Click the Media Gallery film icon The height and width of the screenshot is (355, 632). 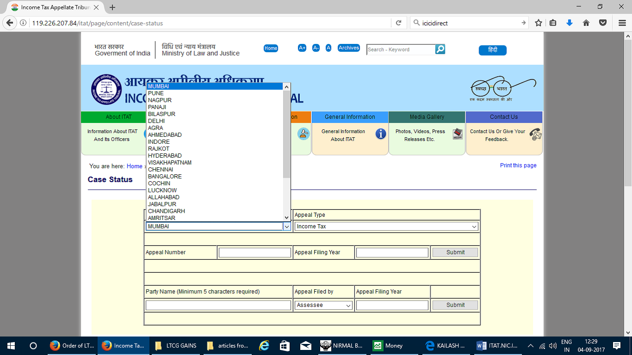click(457, 134)
